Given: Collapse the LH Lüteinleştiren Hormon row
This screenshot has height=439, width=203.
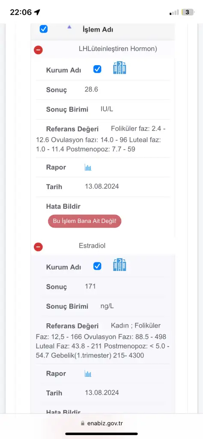Looking at the screenshot, I should [38, 50].
